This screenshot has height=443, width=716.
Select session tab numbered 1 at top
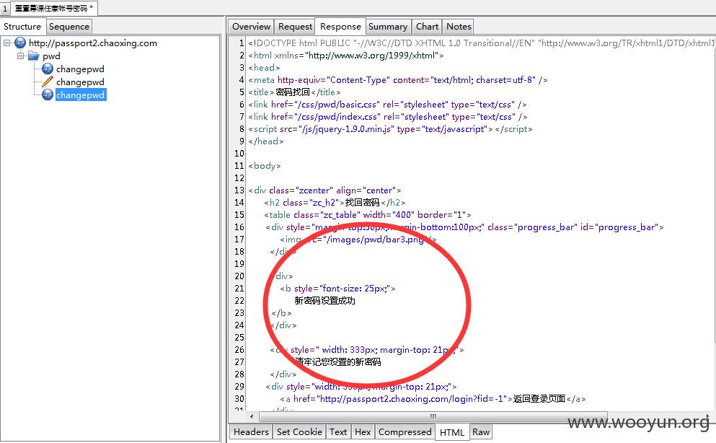(x=4, y=8)
